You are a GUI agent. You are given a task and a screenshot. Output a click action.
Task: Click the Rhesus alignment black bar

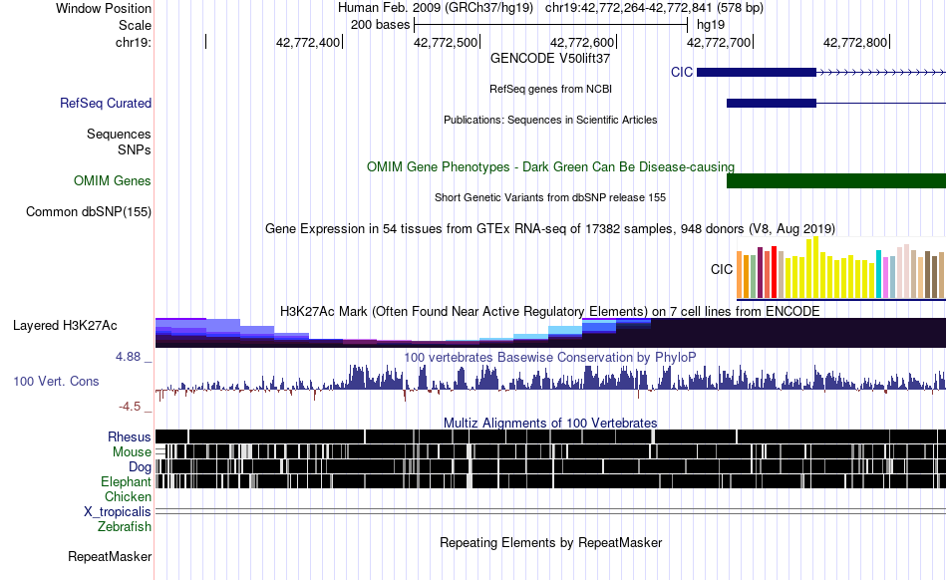(550, 436)
